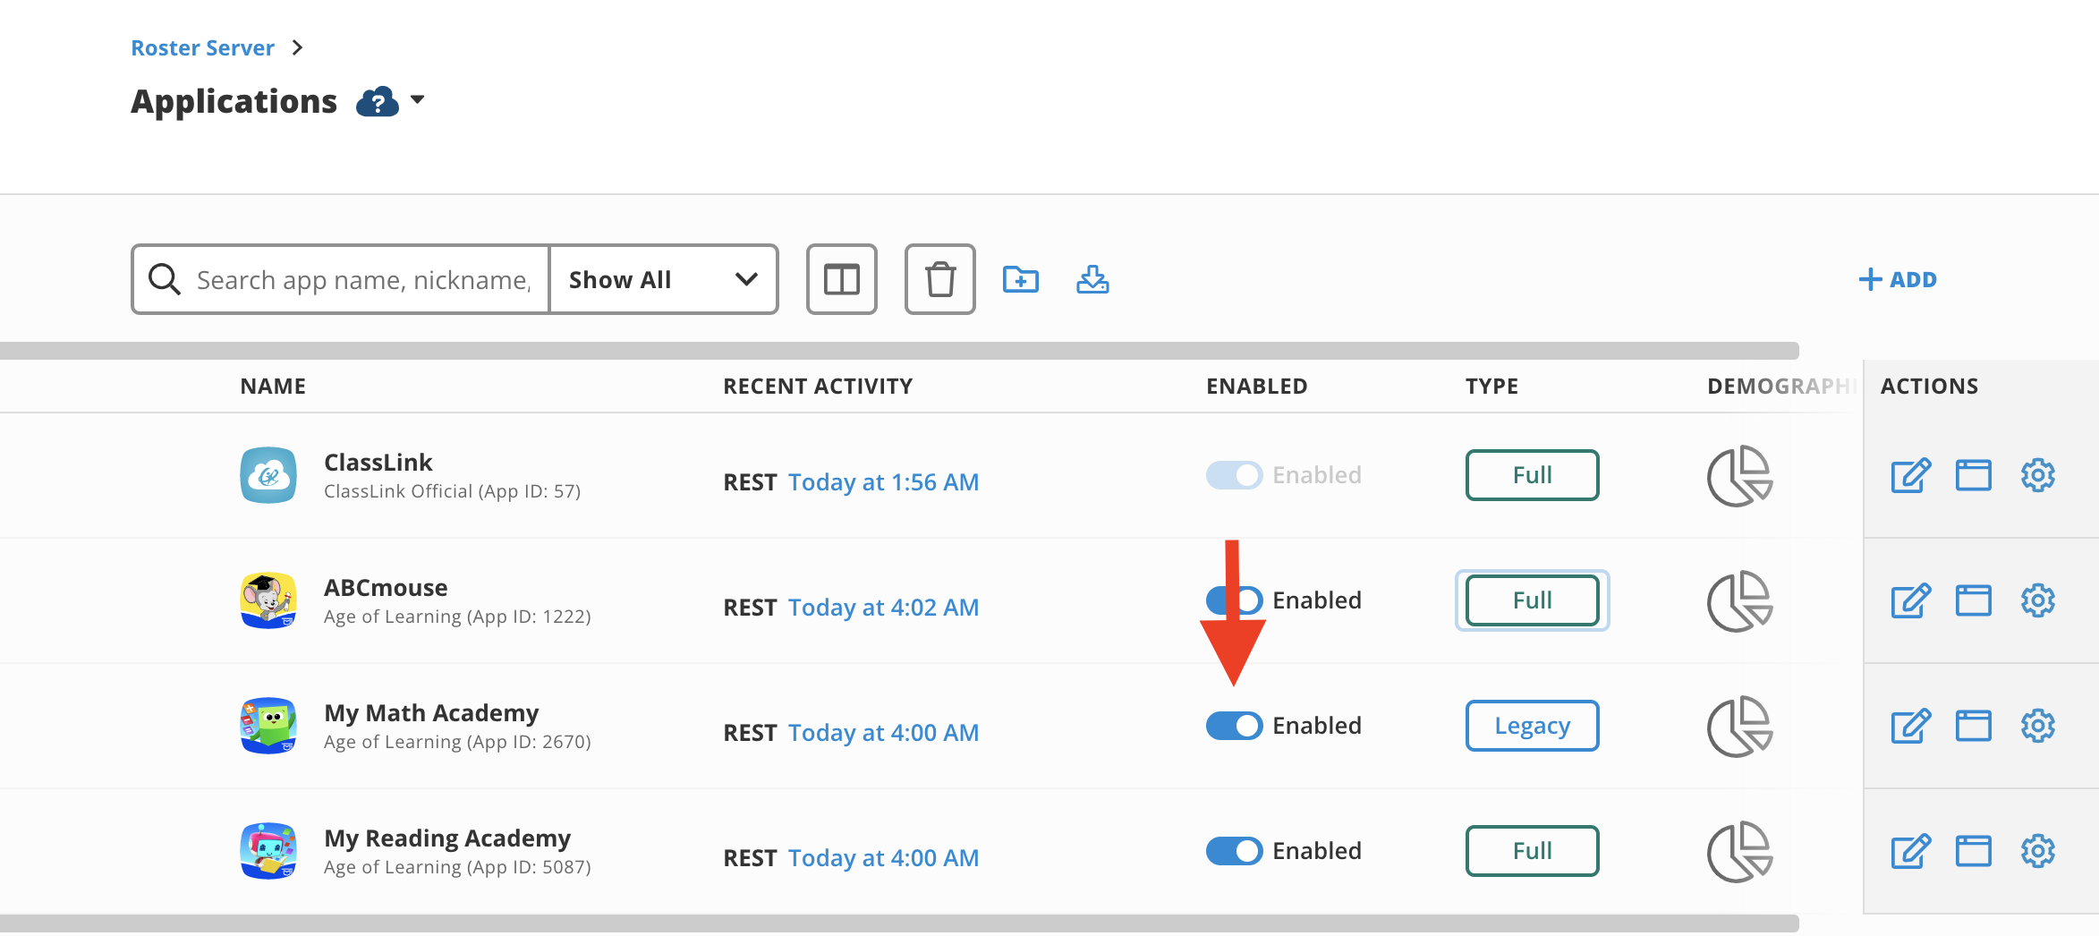Toggle the ABCmouse Enabled switch
Screen dimensions: 2099x936
pos(1234,600)
